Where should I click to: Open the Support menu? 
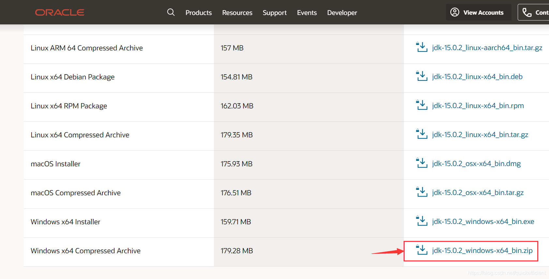[x=275, y=13]
